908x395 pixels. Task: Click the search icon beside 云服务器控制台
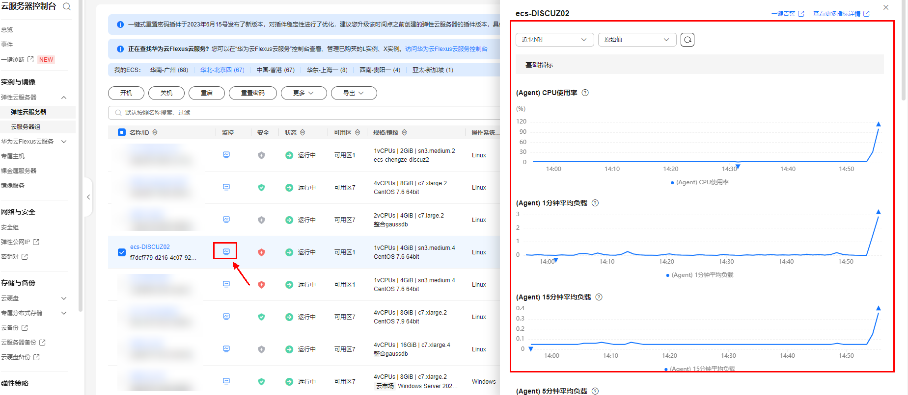(x=67, y=6)
